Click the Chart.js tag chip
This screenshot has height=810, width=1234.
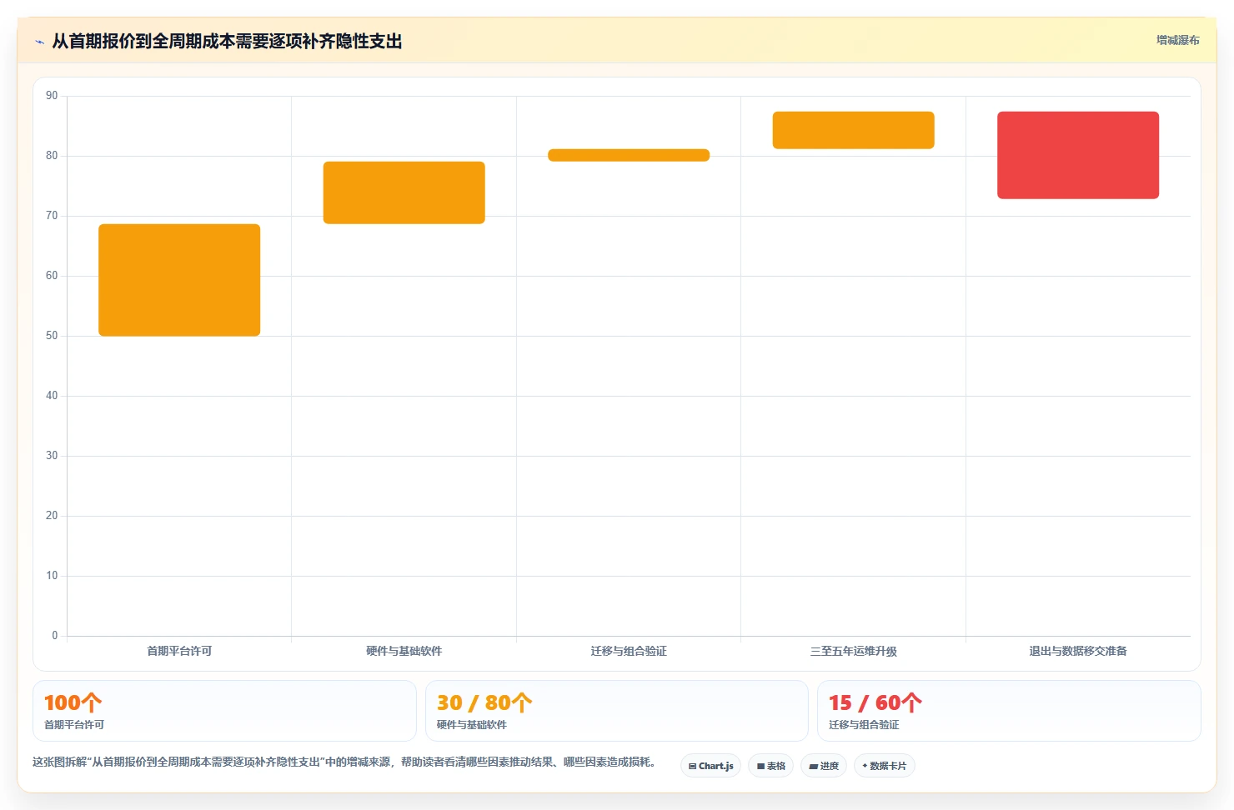click(x=710, y=766)
